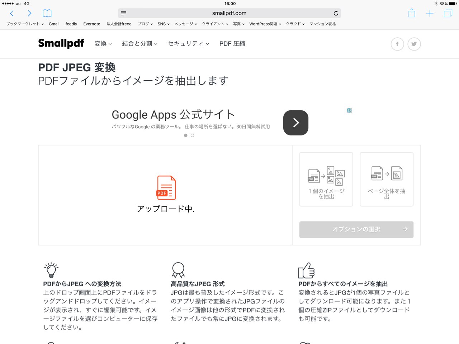Open the マンション表札 bookmark

(x=323, y=24)
